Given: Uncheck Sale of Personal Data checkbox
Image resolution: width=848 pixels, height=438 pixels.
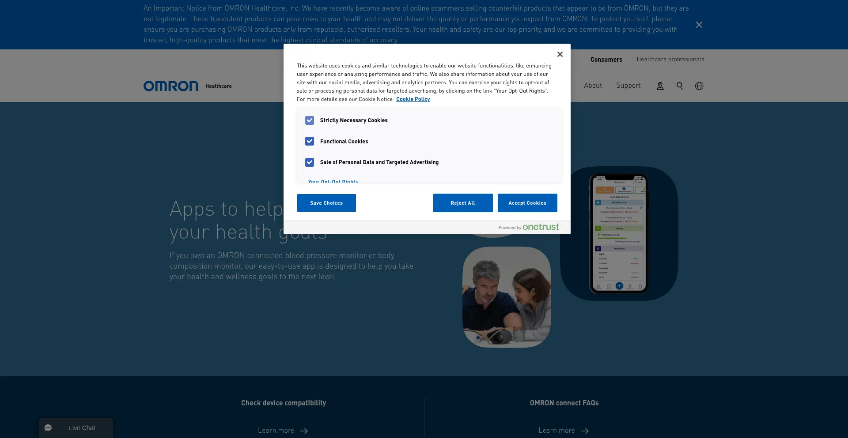Looking at the screenshot, I should (x=310, y=162).
